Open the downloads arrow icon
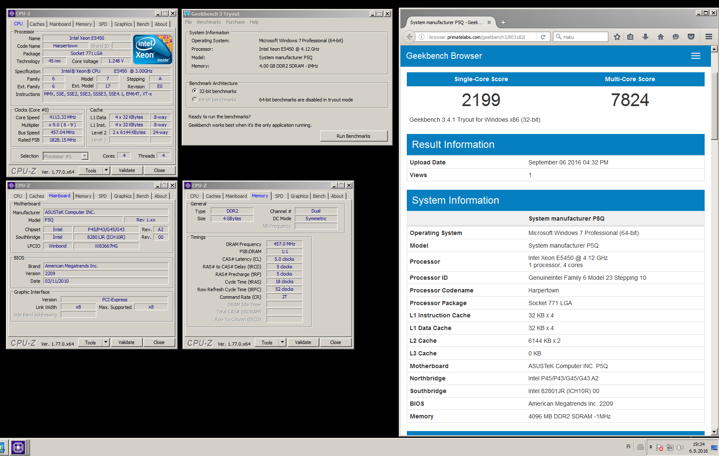The width and height of the screenshot is (719, 456). (645, 37)
